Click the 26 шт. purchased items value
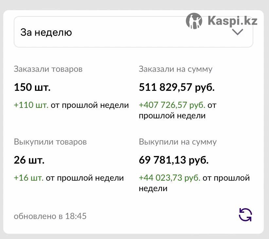 29,160
